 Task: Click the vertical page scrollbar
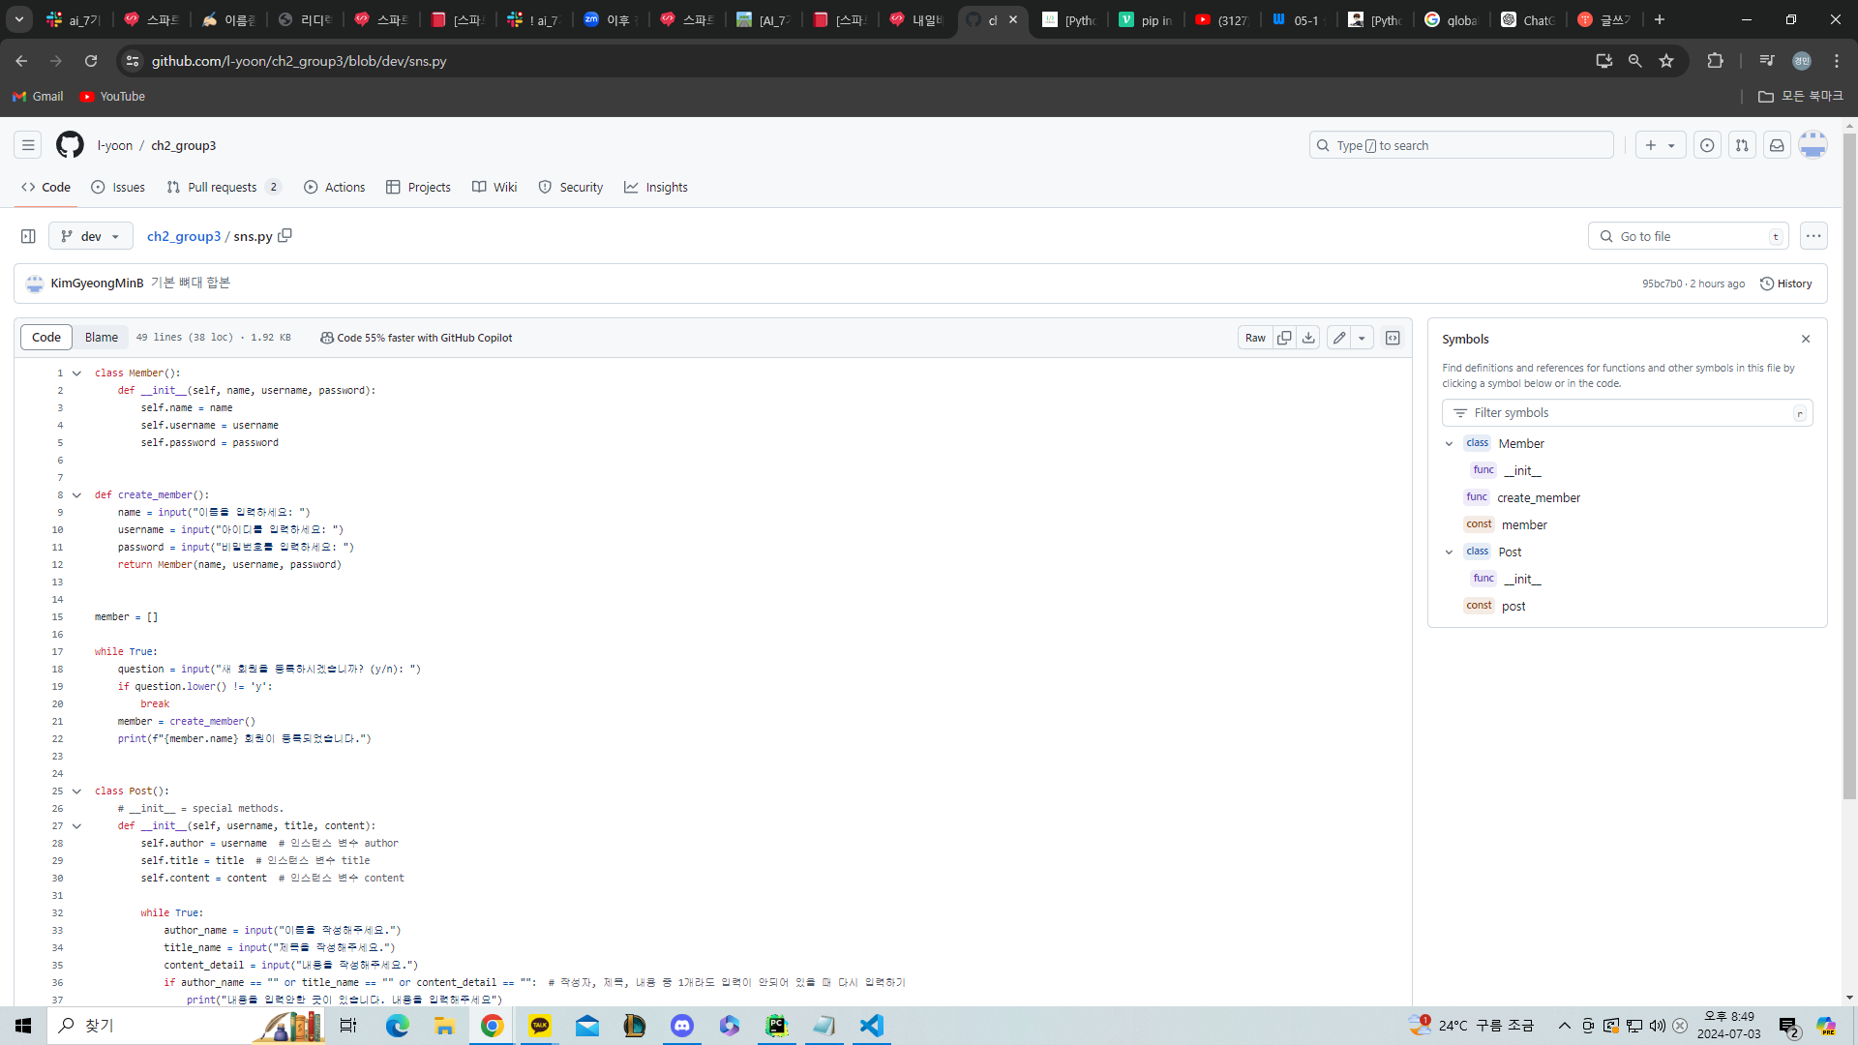[x=1849, y=464]
